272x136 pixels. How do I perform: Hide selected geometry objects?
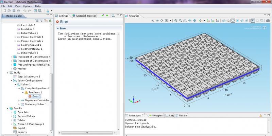153,21
